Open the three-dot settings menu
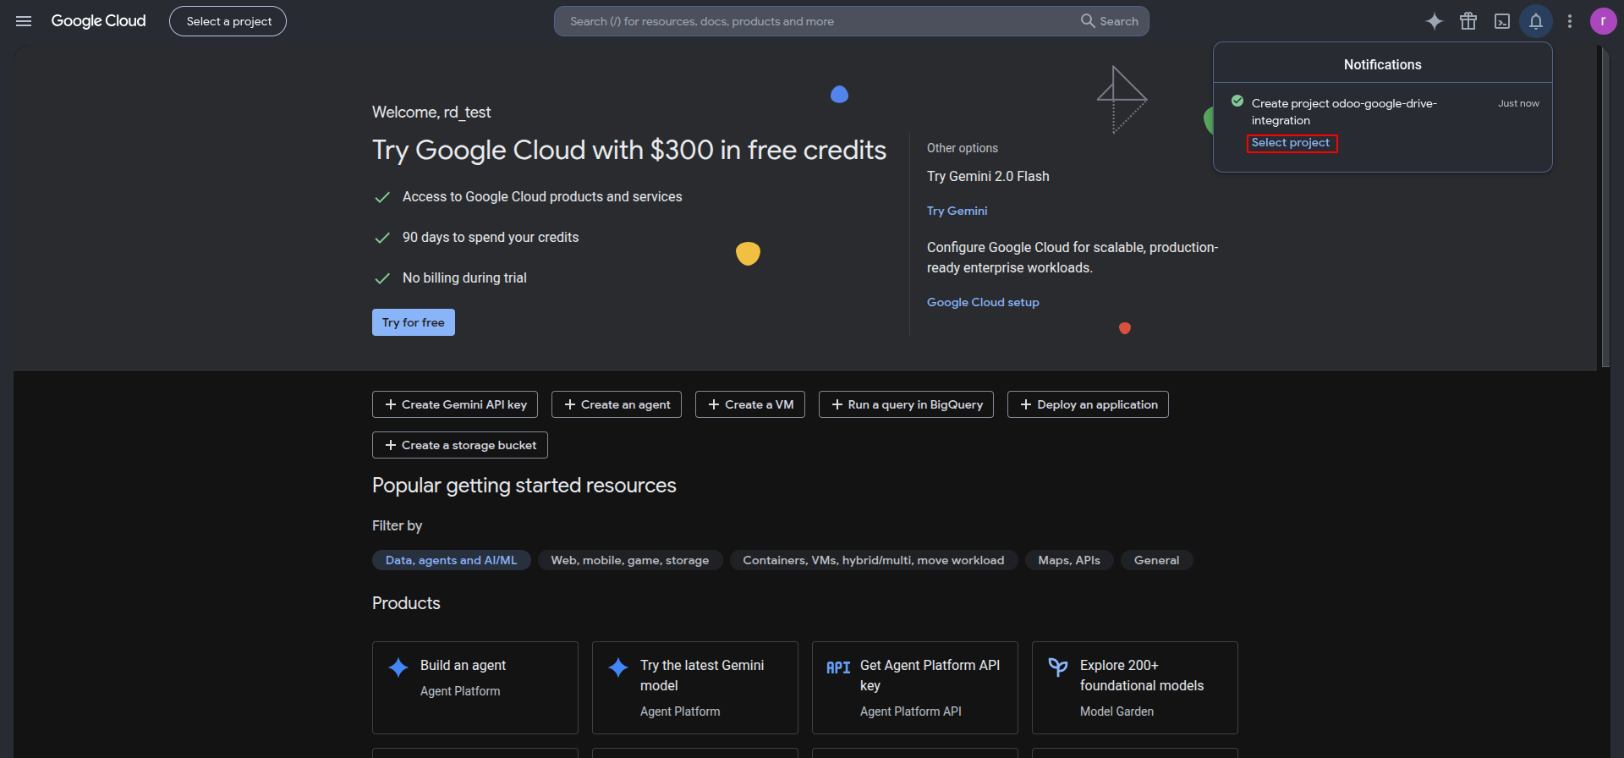 click(1570, 21)
